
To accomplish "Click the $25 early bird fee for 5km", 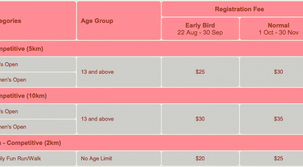I will 200,72.
